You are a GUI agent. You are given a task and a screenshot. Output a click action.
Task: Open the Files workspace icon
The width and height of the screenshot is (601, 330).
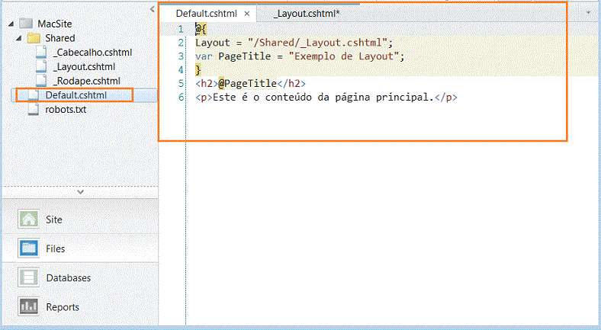coord(28,248)
